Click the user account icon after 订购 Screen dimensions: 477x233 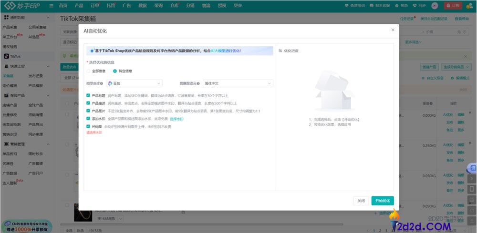click(469, 5)
